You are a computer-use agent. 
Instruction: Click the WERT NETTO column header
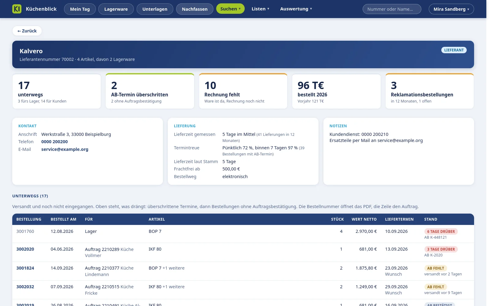click(x=364, y=219)
